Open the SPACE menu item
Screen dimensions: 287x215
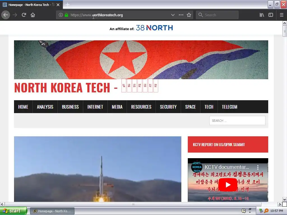190,107
